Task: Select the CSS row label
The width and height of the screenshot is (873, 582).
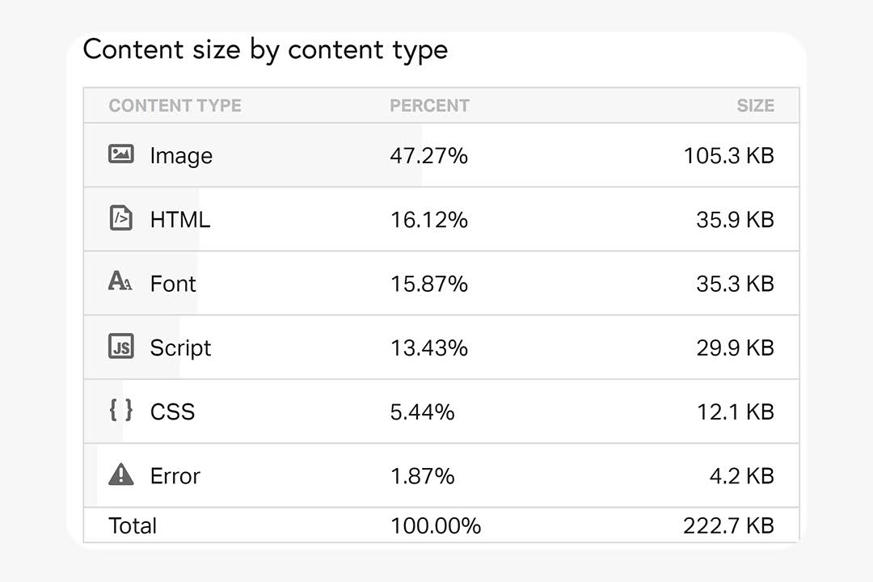Action: 173,412
